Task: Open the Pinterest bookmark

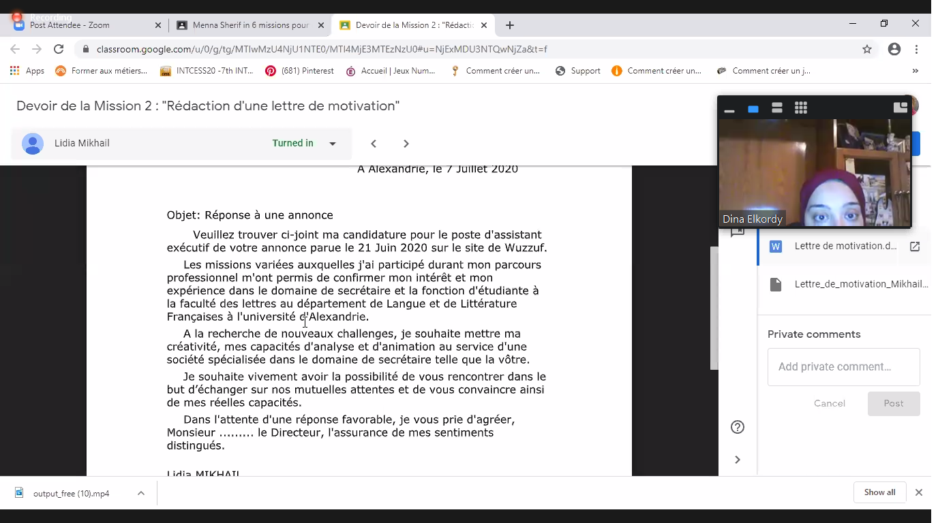Action: coord(300,71)
